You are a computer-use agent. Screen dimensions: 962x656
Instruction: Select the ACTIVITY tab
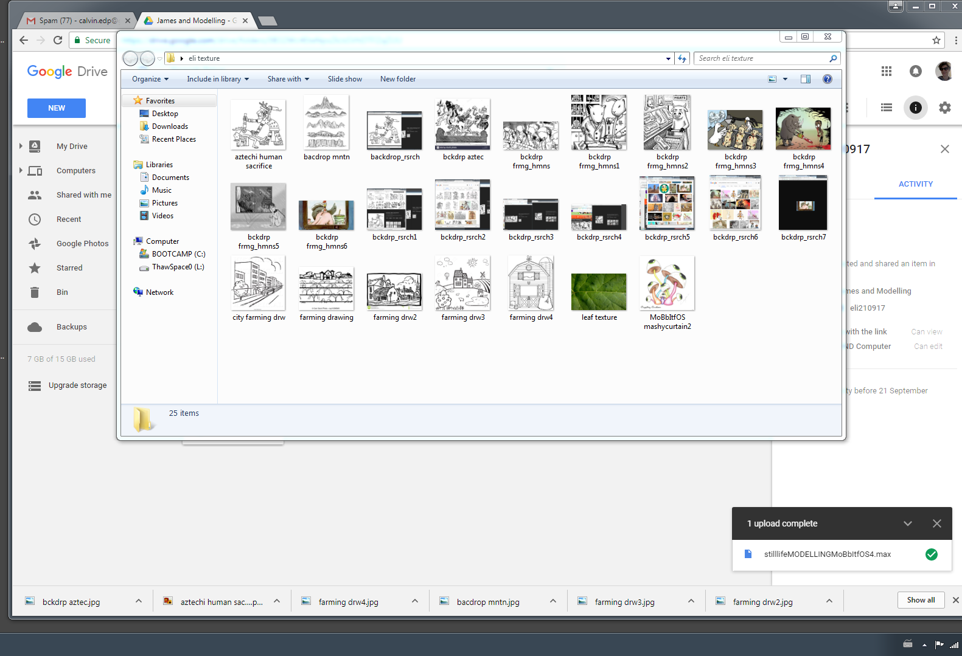click(x=915, y=184)
